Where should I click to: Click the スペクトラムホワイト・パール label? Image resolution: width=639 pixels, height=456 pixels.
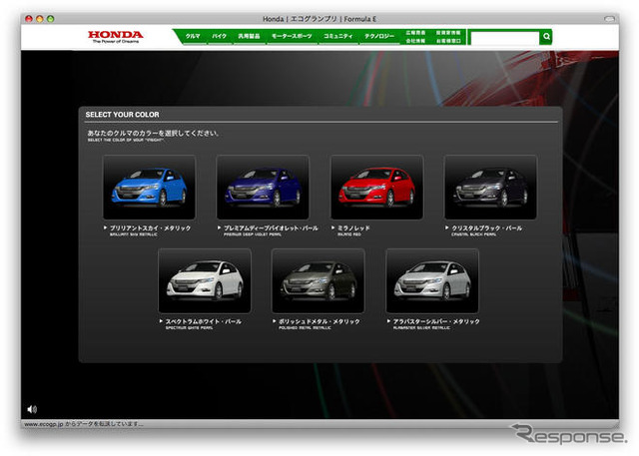pos(203,321)
